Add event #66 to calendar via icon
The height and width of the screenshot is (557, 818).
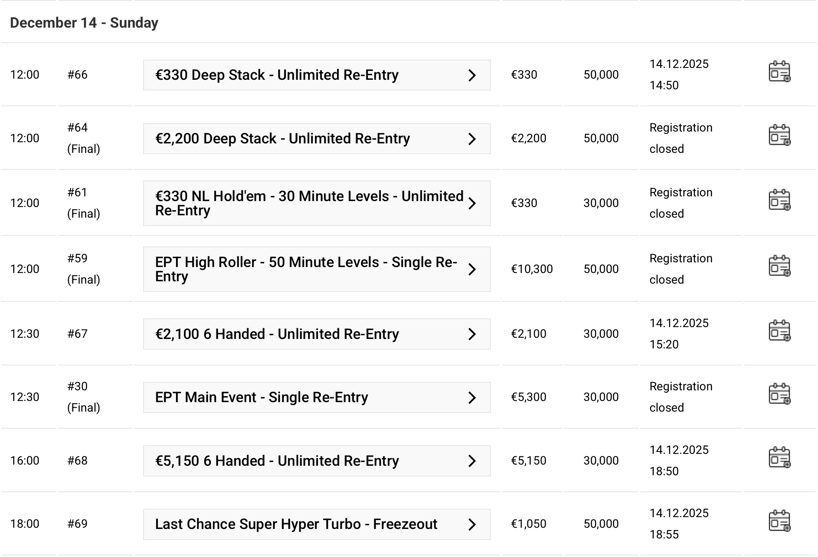779,72
